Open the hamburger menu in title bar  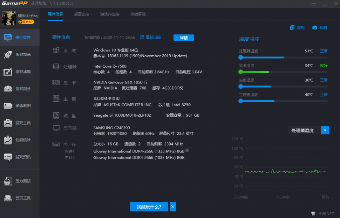313,4
